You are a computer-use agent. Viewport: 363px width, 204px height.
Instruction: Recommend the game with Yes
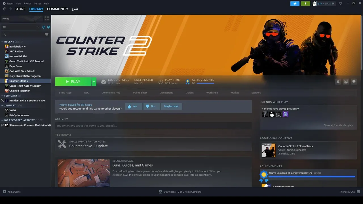[x=134, y=106]
